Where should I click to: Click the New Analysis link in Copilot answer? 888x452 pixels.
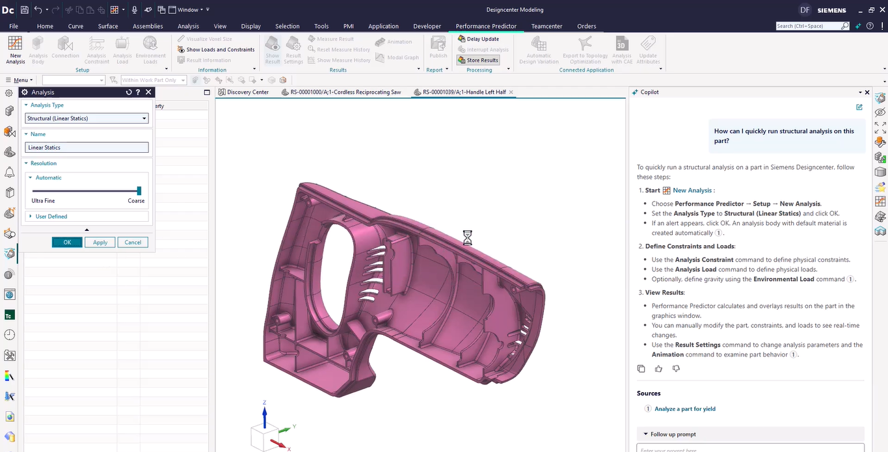click(692, 191)
